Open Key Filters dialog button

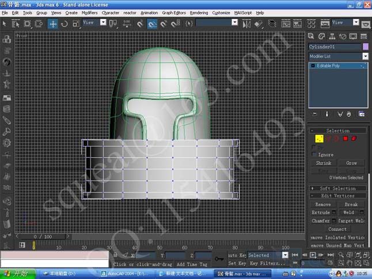click(267, 263)
